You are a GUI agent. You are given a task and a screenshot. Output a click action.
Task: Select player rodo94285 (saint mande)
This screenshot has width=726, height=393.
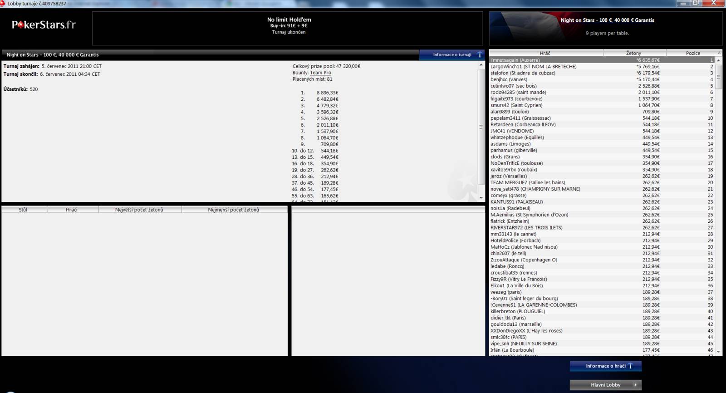click(602, 92)
